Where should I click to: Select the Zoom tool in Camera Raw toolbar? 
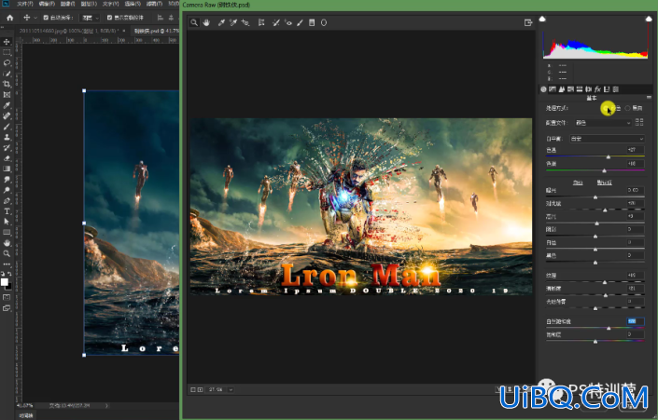click(194, 22)
